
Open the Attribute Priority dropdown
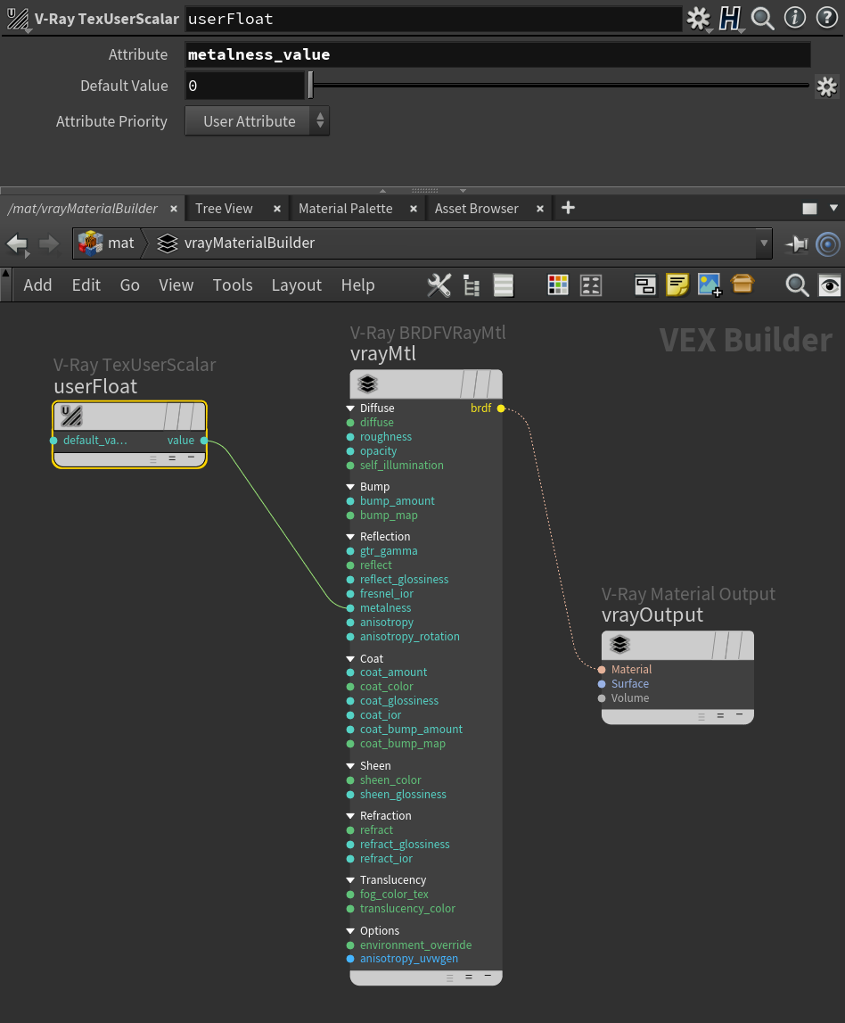[257, 121]
